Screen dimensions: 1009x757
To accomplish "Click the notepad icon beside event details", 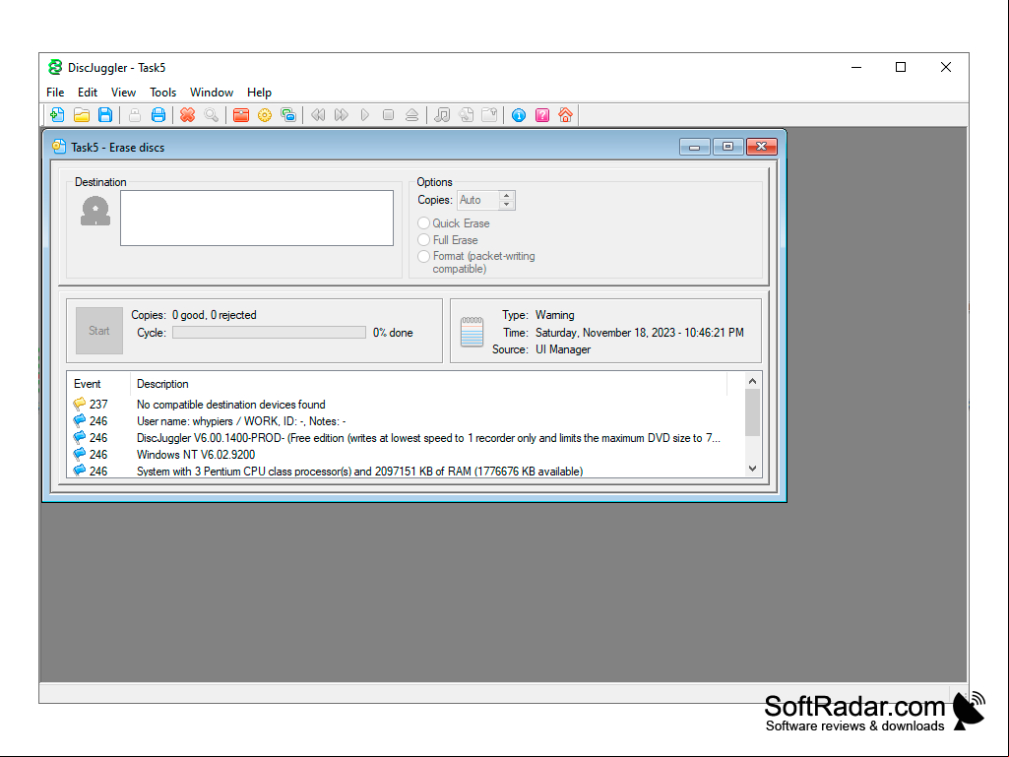I will (472, 332).
